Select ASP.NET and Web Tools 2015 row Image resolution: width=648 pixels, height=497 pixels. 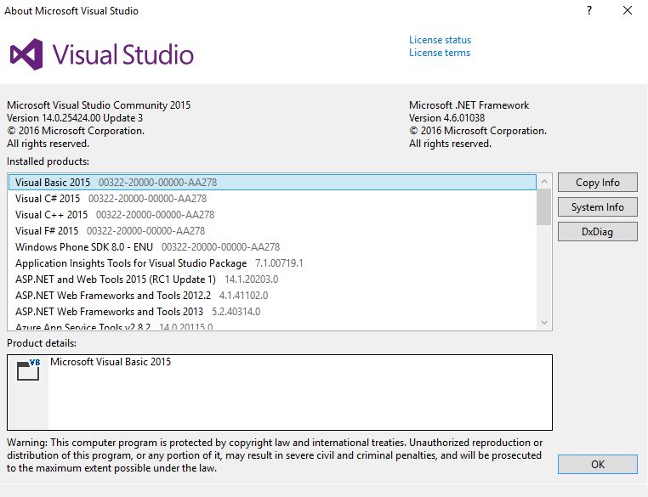pos(272,279)
